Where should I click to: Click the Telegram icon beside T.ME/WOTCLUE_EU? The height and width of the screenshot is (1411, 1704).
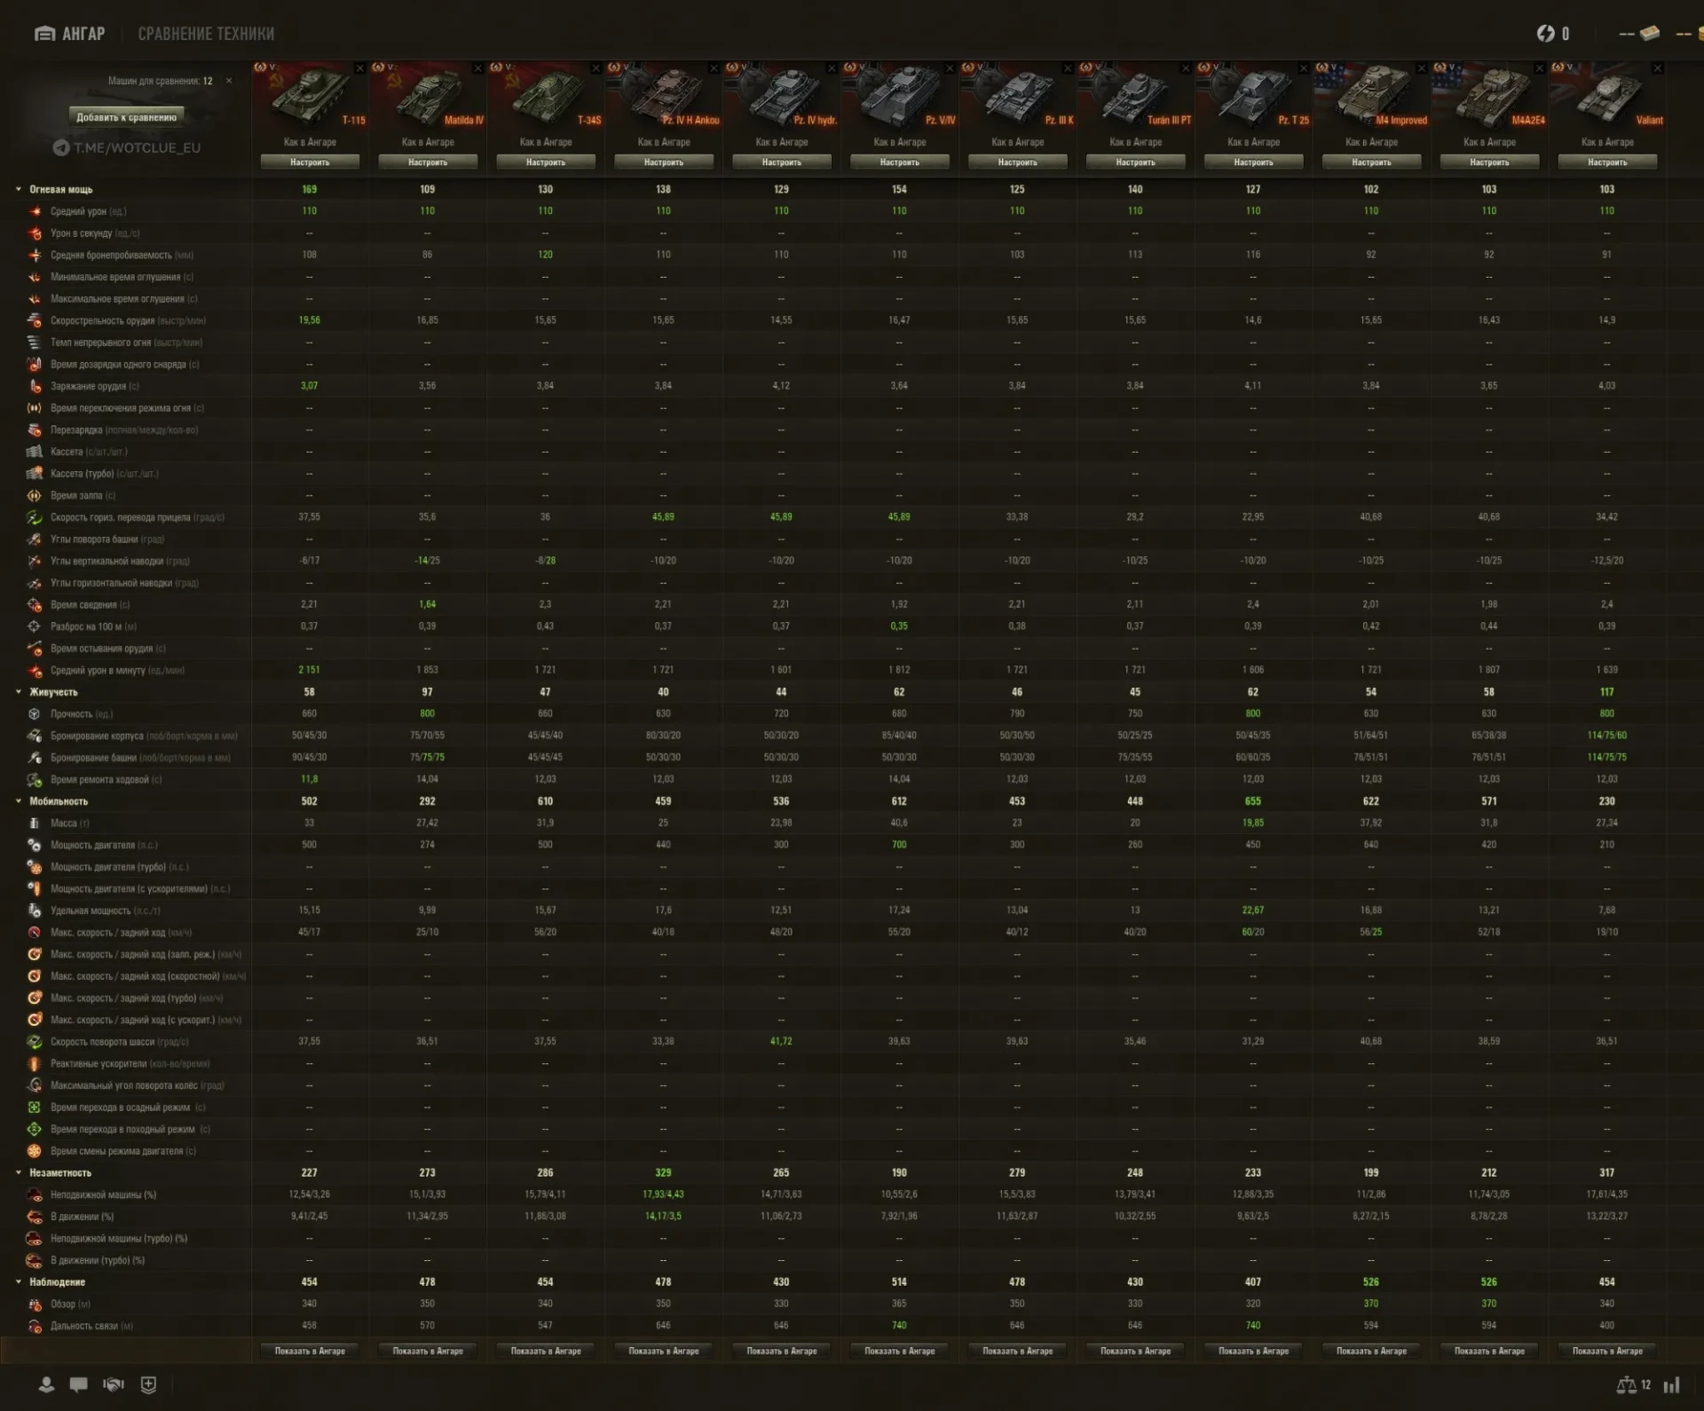tap(60, 147)
